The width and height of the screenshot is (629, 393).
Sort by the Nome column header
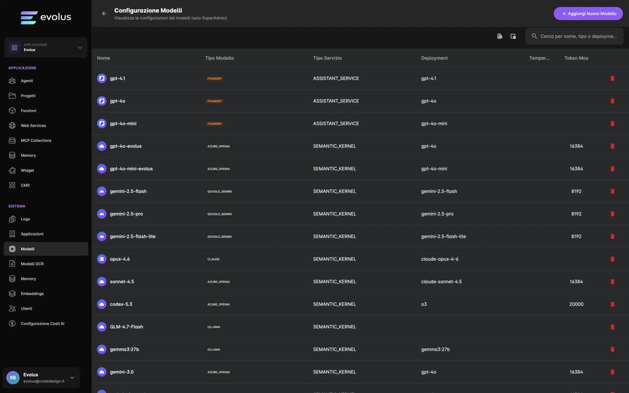coord(103,58)
